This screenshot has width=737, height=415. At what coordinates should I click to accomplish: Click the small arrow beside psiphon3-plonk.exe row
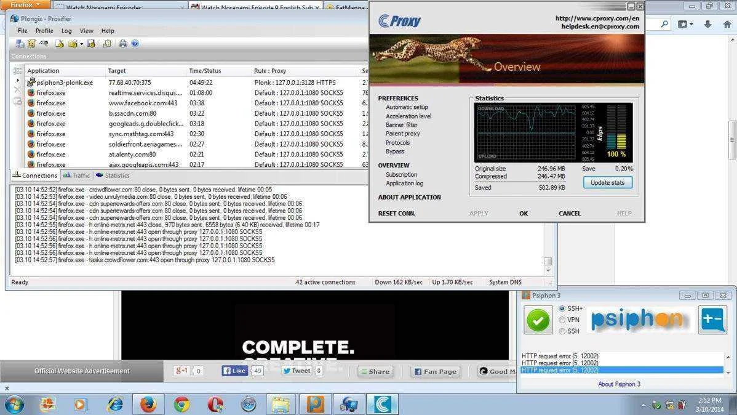pos(18,81)
